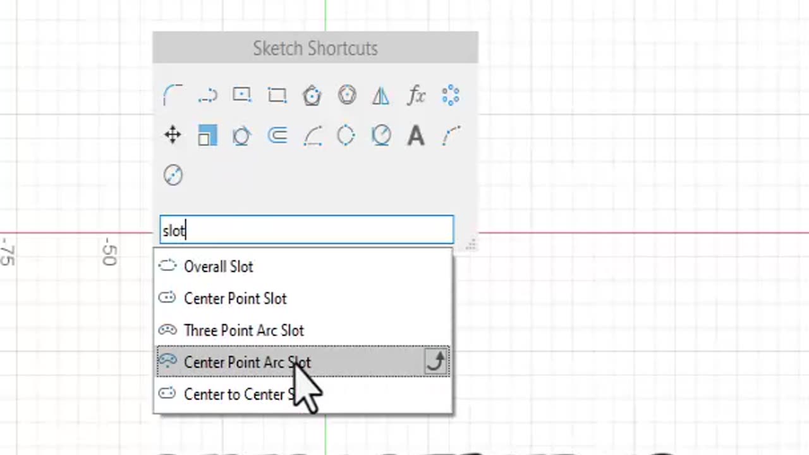Pick the tangent circle with triangle icon

(242, 135)
